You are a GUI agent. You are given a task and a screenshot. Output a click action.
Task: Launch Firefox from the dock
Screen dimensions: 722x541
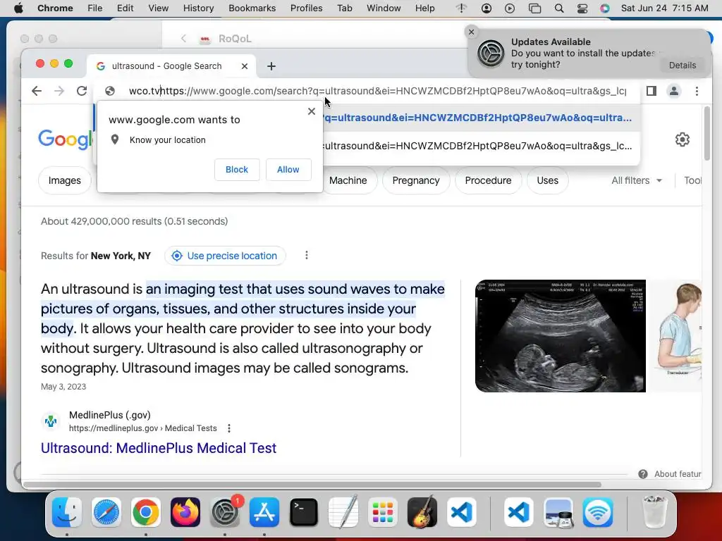tap(185, 512)
